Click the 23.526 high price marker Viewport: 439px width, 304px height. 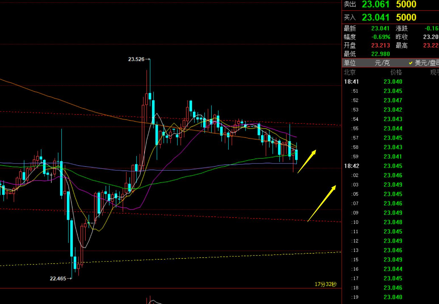point(136,59)
